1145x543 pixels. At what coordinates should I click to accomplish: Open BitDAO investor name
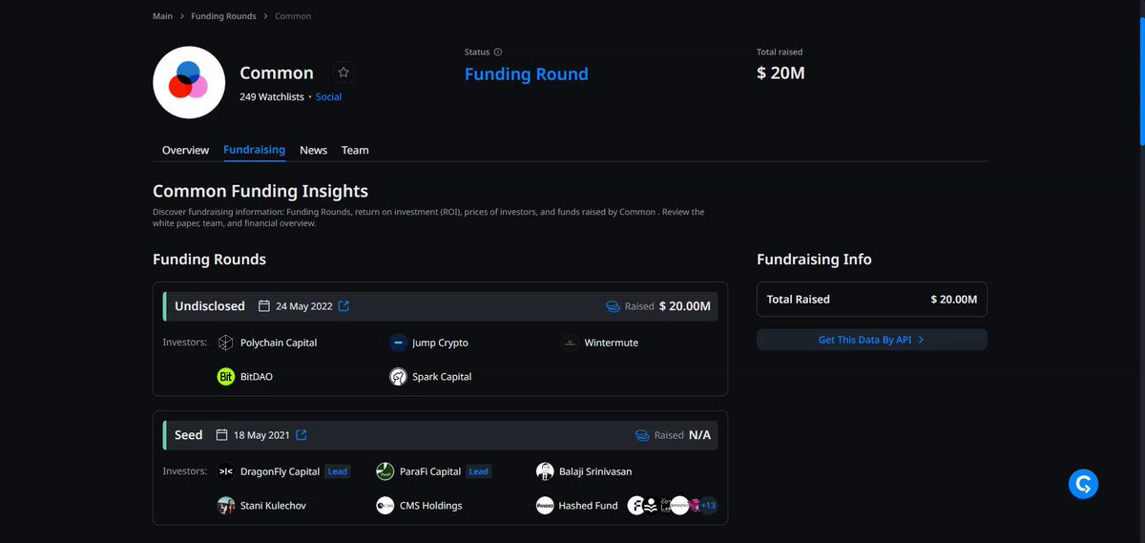(x=257, y=377)
